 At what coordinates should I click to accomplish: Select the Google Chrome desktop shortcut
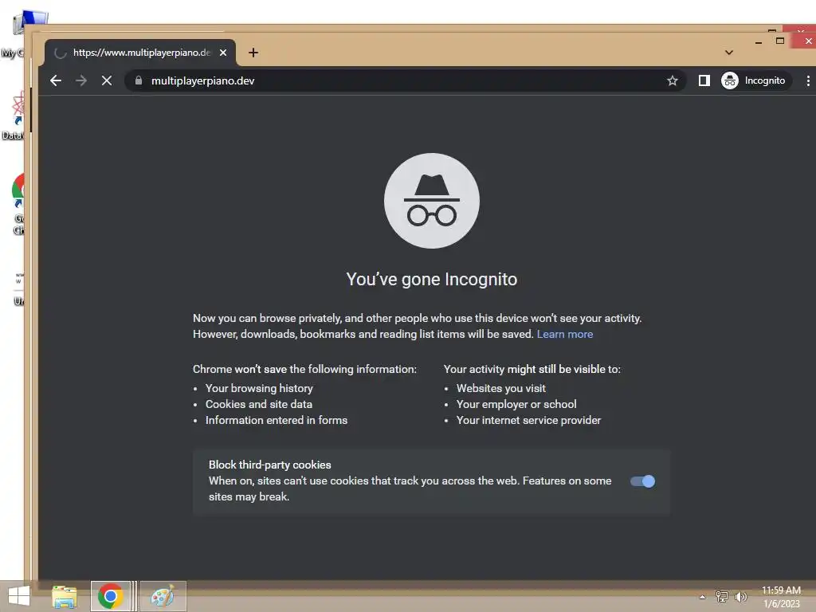18,204
